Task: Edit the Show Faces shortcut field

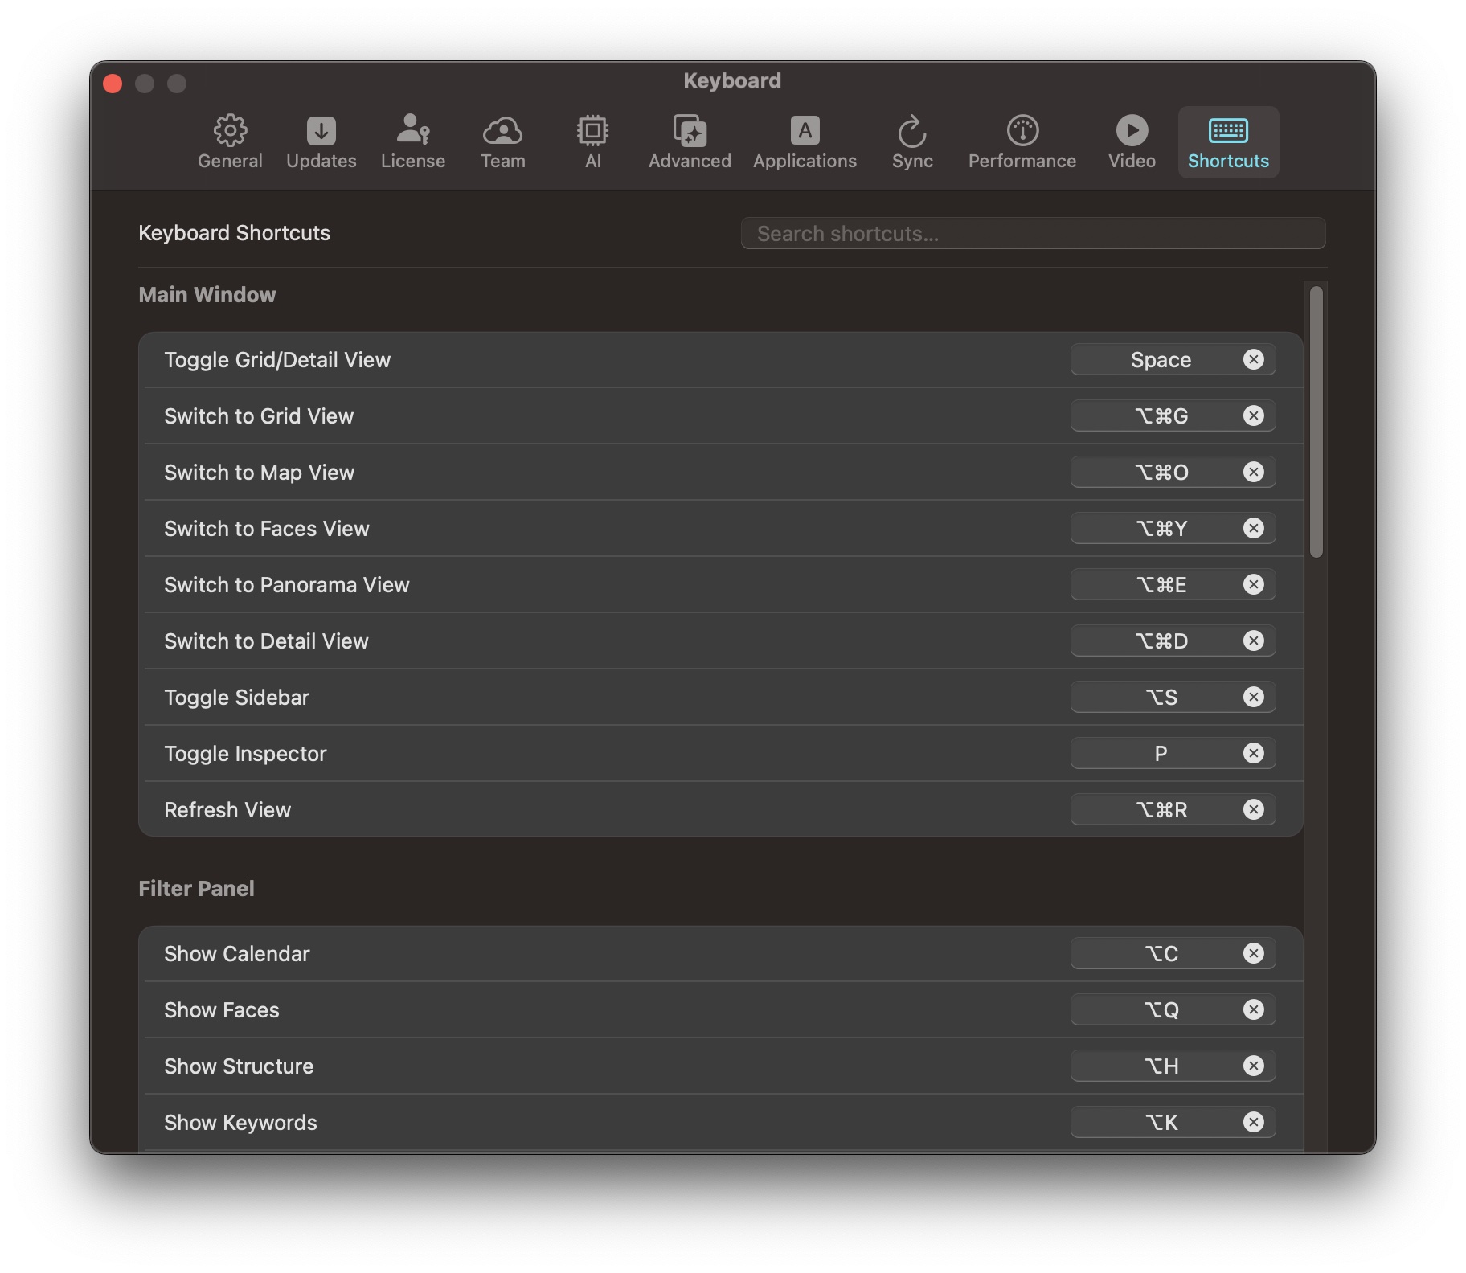Action: [1160, 1009]
